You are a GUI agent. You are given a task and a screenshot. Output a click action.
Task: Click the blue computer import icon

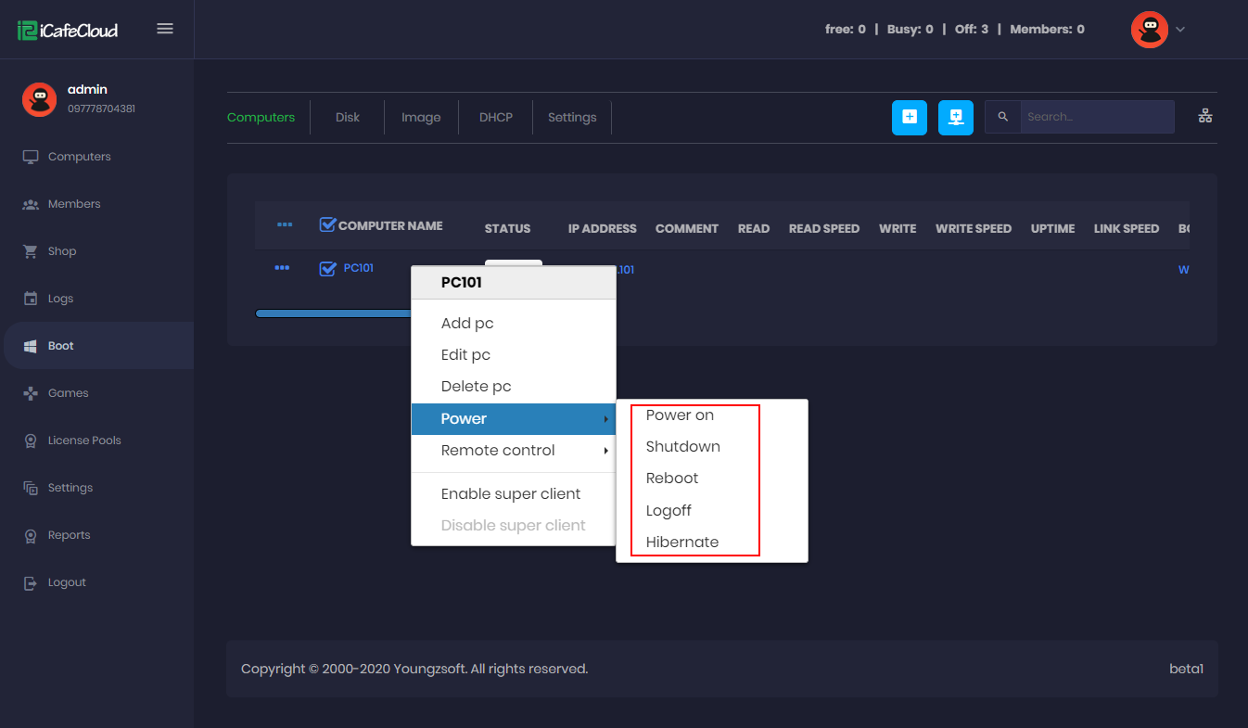click(955, 118)
